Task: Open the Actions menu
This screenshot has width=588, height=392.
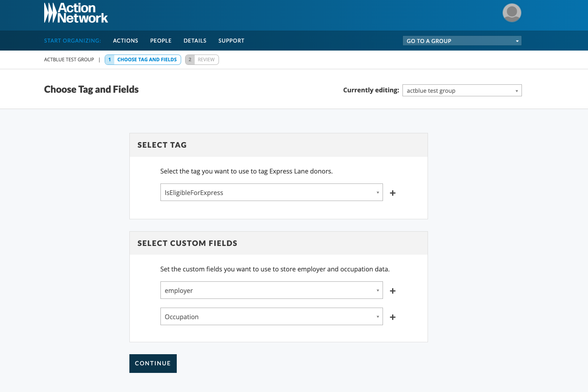Action: coord(125,41)
